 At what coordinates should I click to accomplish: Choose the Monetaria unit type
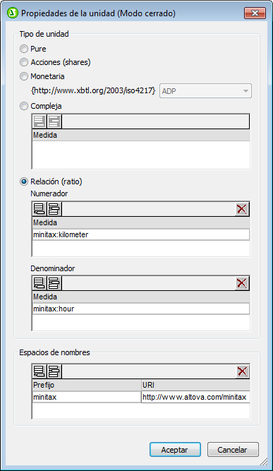coord(24,76)
